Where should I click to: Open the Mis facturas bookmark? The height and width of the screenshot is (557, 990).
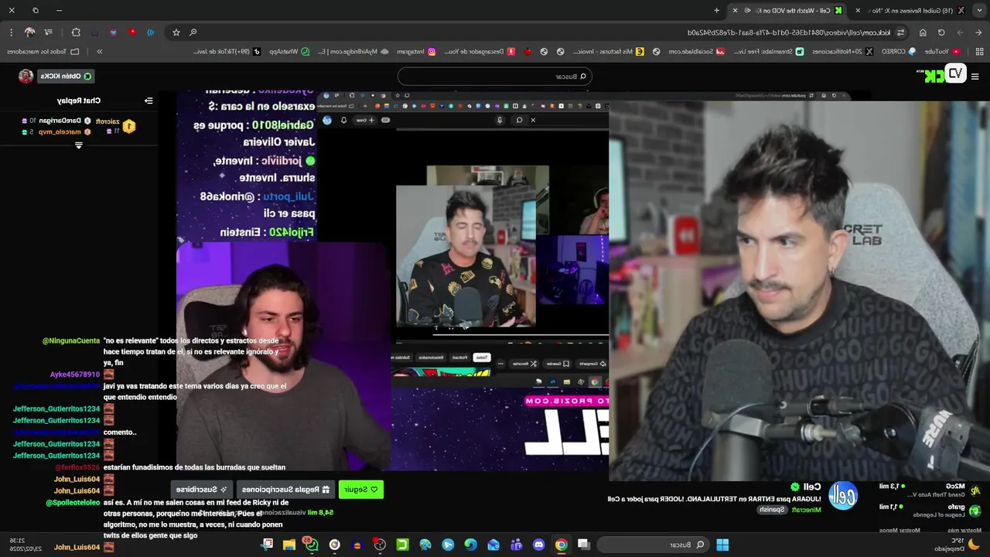pyautogui.click(x=608, y=51)
